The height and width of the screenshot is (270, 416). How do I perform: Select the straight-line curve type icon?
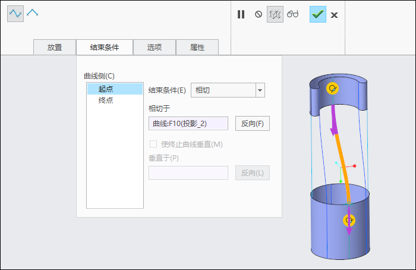32,12
